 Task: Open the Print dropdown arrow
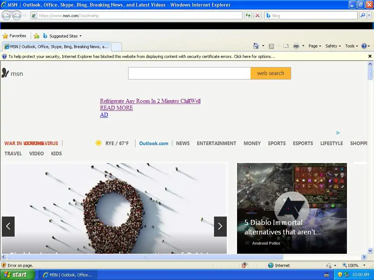303,46
